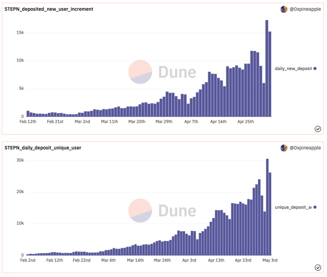This screenshot has height=277, width=327.
Task: Click the '20k' y-axis label on the bottom chart
Action: [20, 192]
